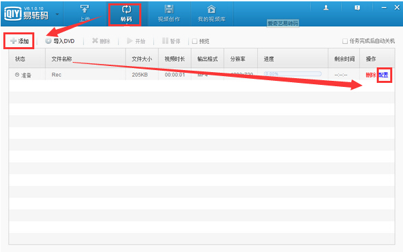
Task: Click the 剩余时间 column header
Action: click(x=344, y=59)
